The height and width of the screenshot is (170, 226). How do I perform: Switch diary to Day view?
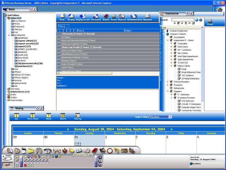(x=17, y=117)
